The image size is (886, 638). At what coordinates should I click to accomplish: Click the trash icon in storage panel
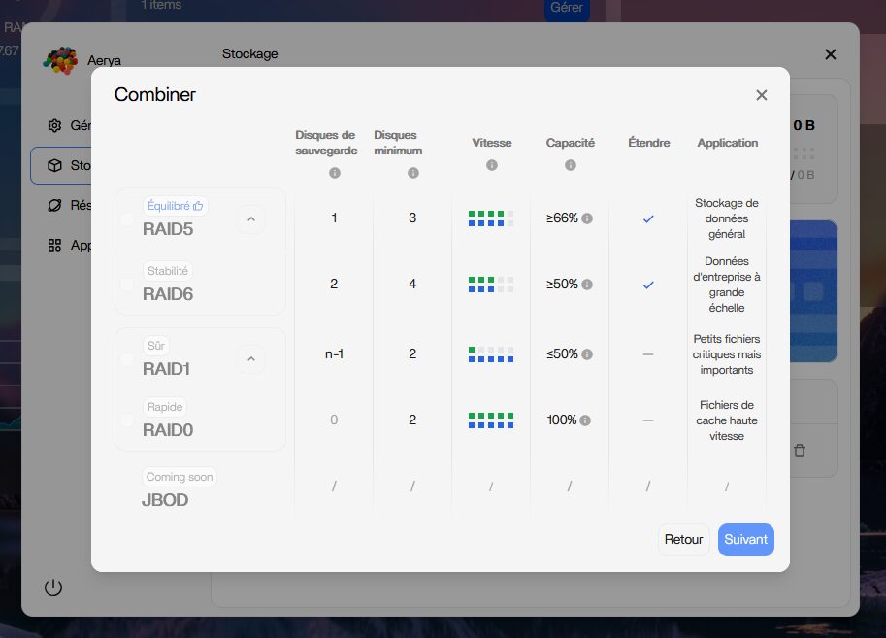pos(800,451)
